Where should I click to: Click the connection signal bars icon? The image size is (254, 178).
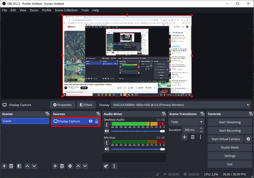pyautogui.click(x=157, y=174)
